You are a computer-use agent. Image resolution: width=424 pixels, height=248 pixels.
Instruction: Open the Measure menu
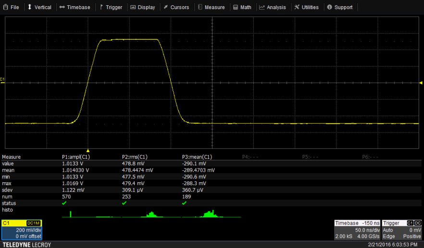click(x=211, y=7)
